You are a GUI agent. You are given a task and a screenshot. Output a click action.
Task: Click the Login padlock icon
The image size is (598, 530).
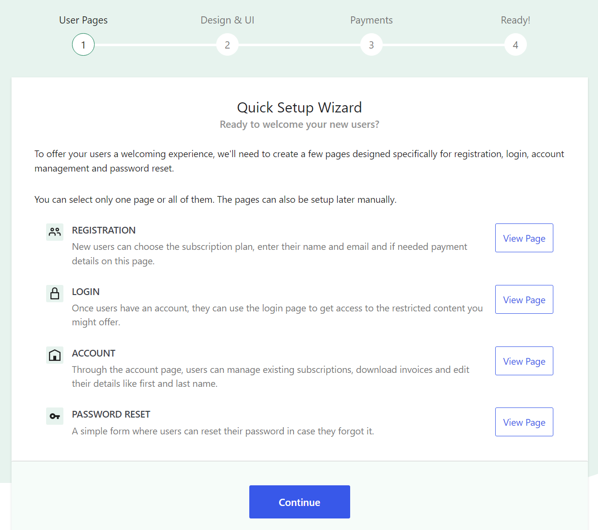click(x=55, y=293)
